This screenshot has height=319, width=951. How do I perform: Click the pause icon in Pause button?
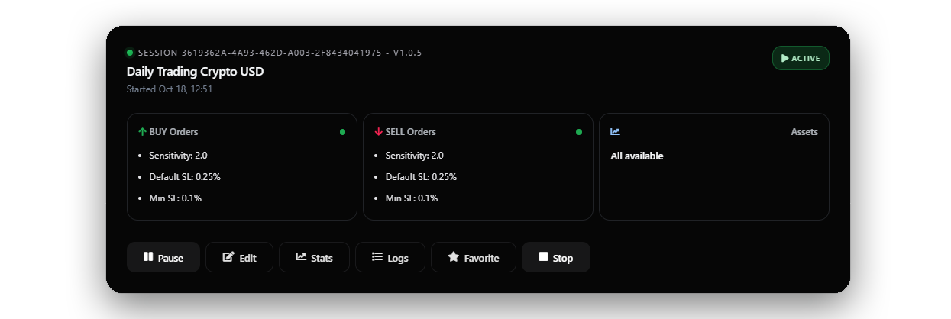click(x=148, y=257)
